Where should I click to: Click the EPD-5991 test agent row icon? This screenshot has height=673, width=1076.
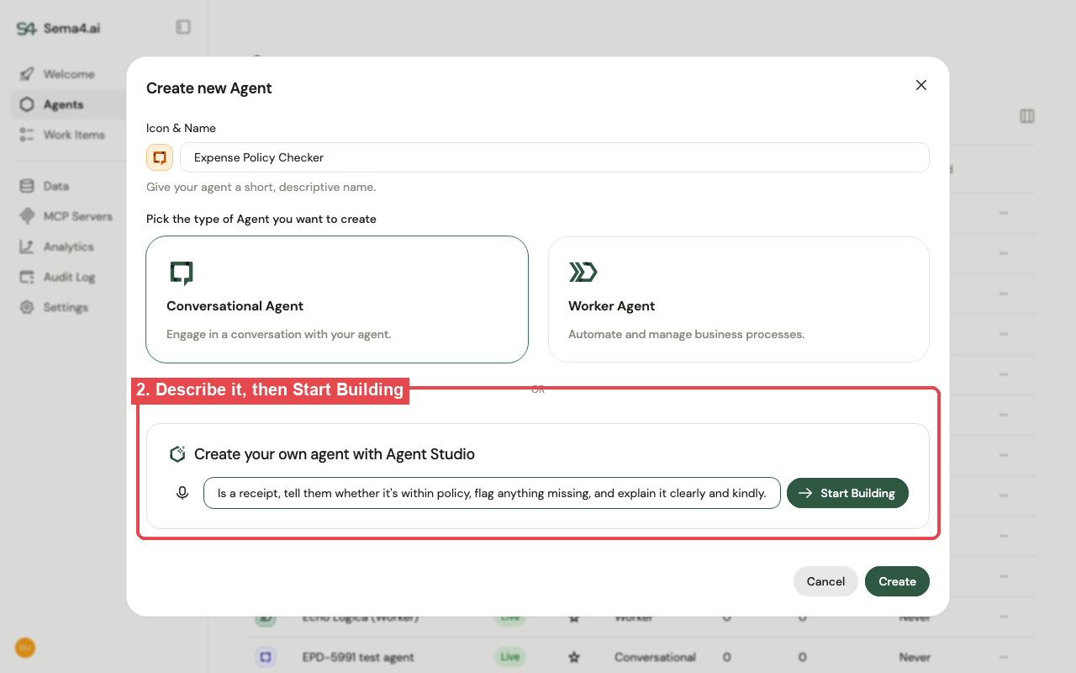pyautogui.click(x=266, y=656)
